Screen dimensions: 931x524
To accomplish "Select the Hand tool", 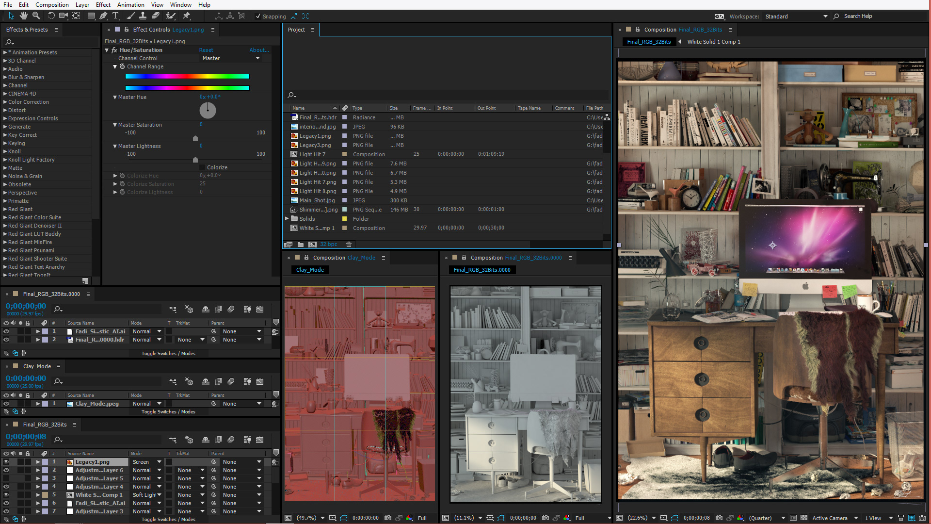I will (x=24, y=16).
